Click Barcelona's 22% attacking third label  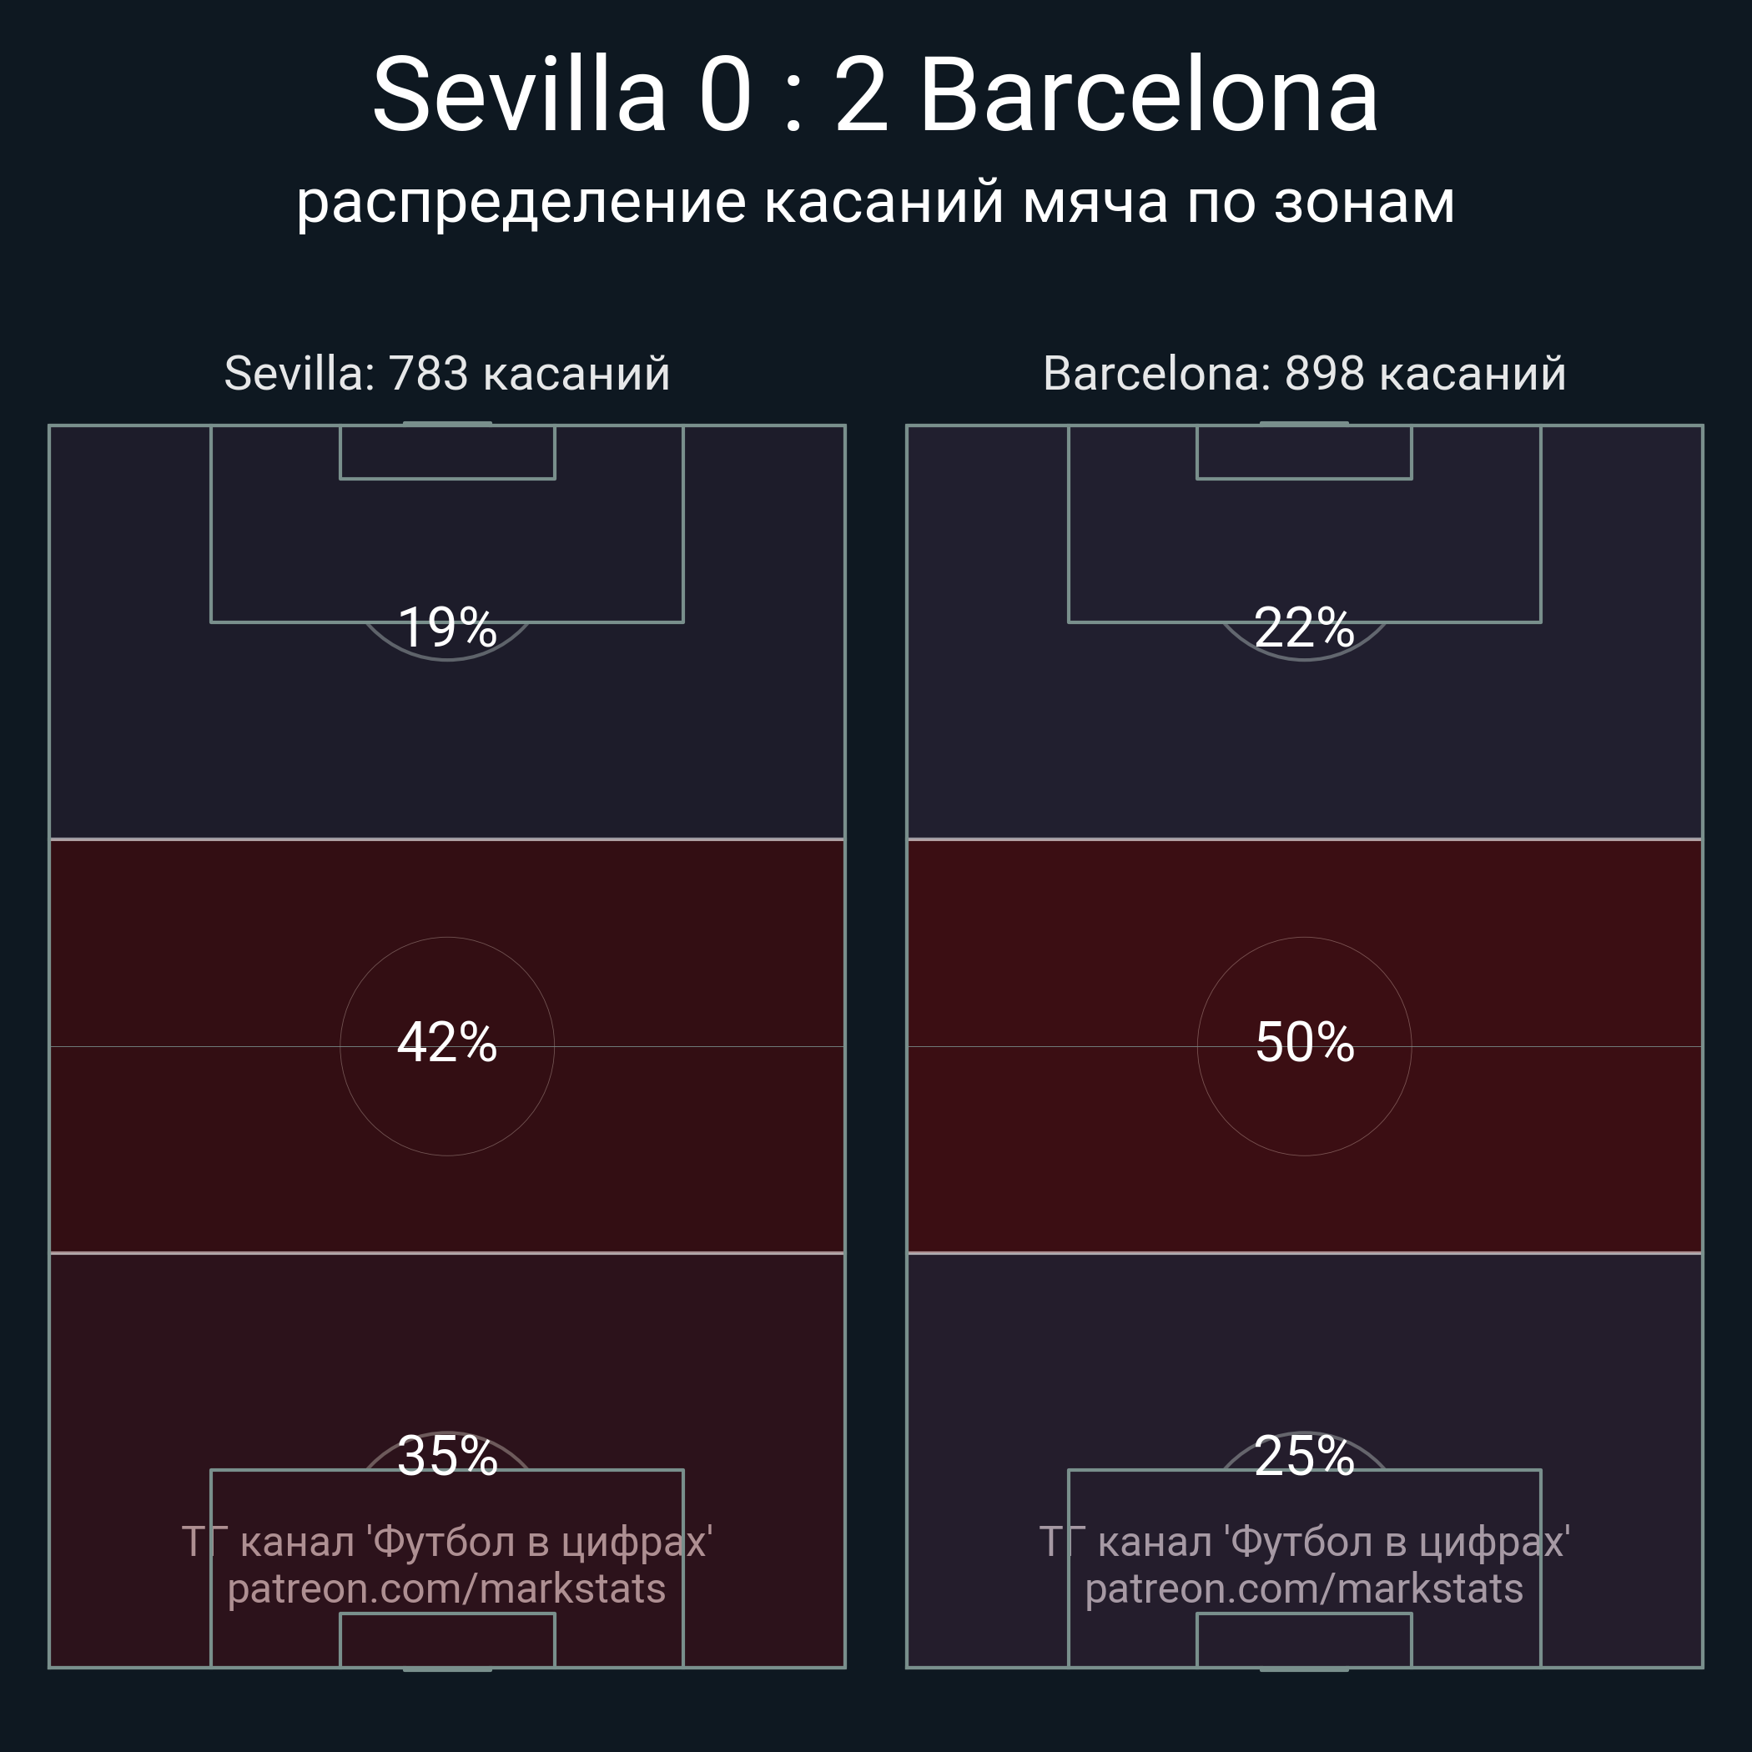point(1304,627)
